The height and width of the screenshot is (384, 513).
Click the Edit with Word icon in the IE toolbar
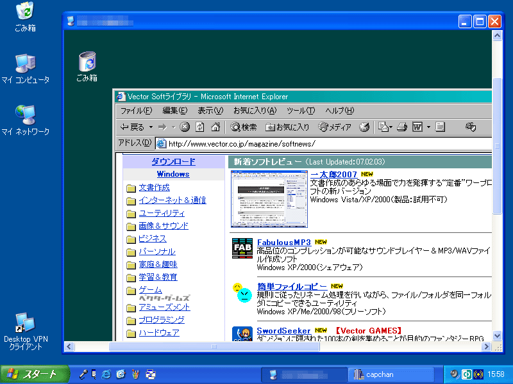click(417, 127)
